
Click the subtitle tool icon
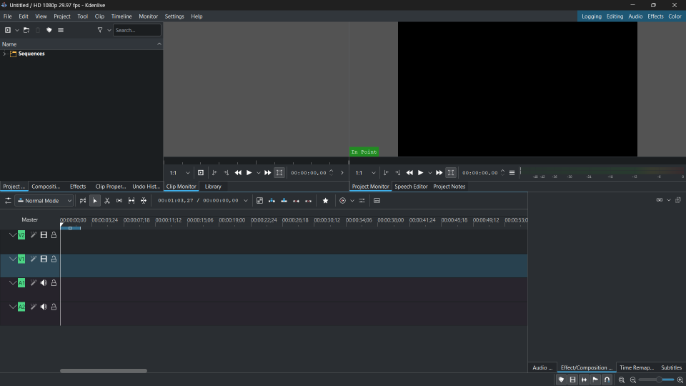pyautogui.click(x=377, y=200)
